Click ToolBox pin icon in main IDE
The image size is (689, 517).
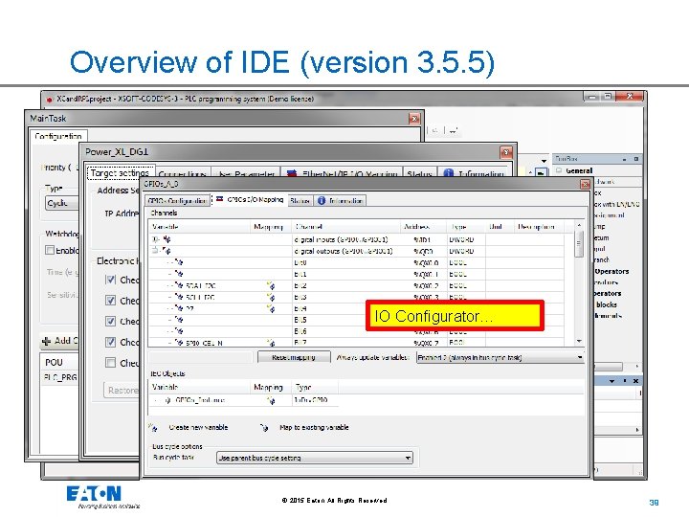tap(624, 159)
